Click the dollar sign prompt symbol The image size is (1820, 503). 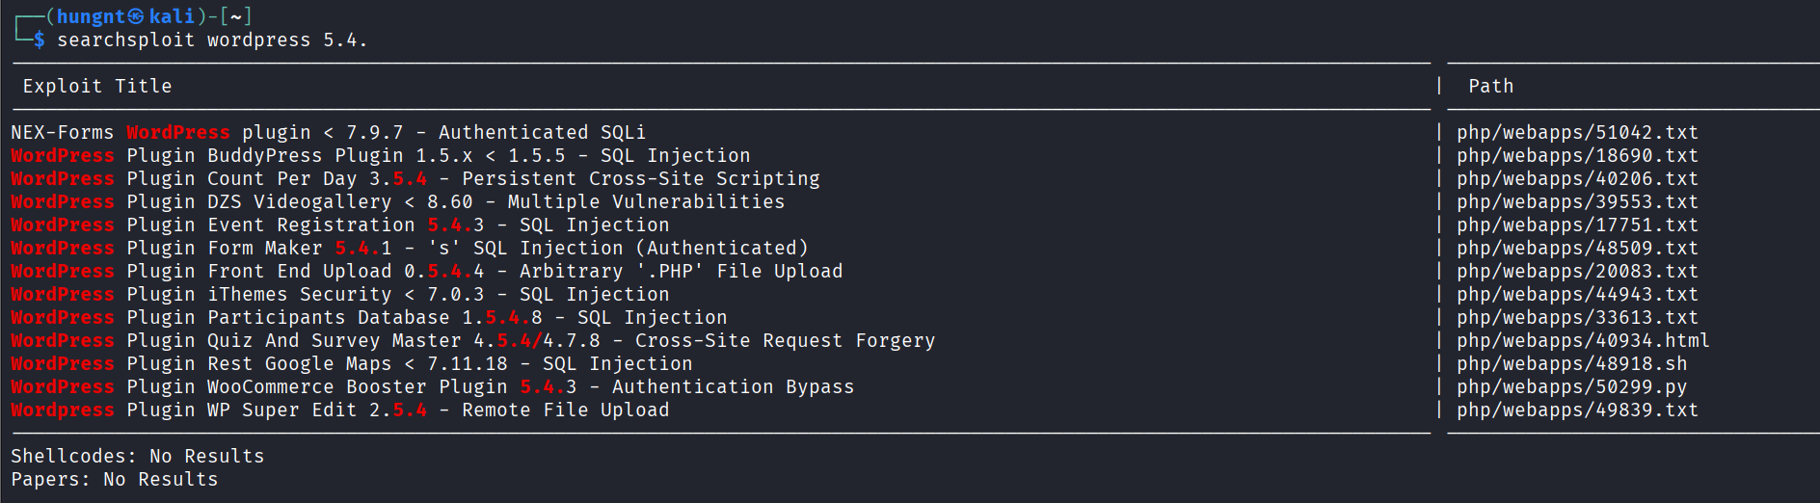(40, 40)
